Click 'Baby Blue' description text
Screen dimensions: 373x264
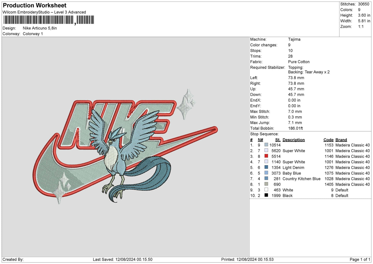[x=292, y=173]
